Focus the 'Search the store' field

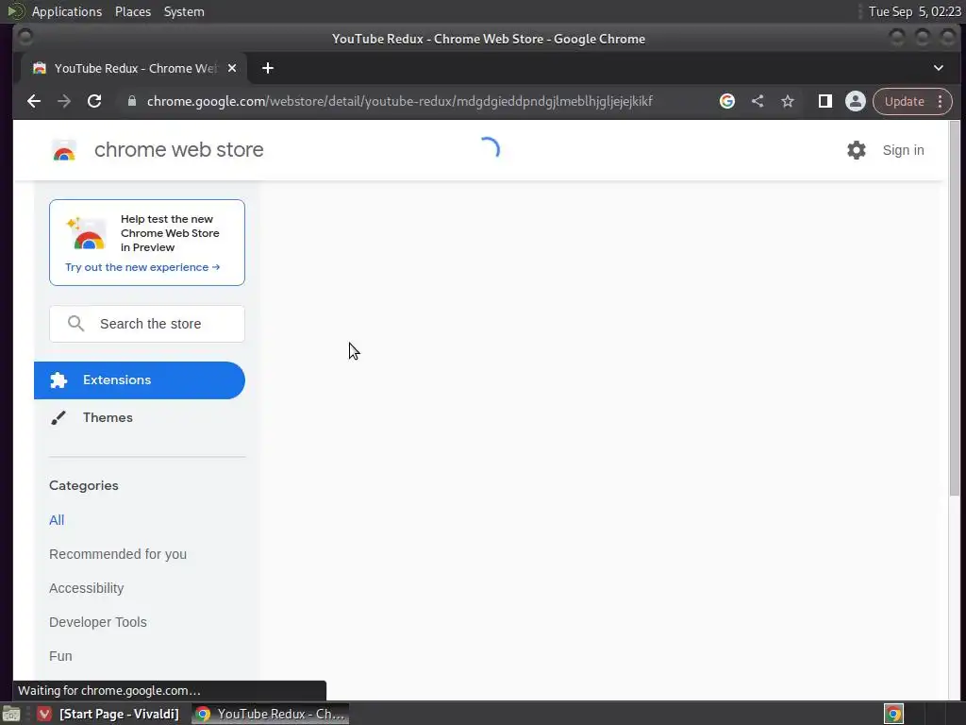tap(146, 324)
